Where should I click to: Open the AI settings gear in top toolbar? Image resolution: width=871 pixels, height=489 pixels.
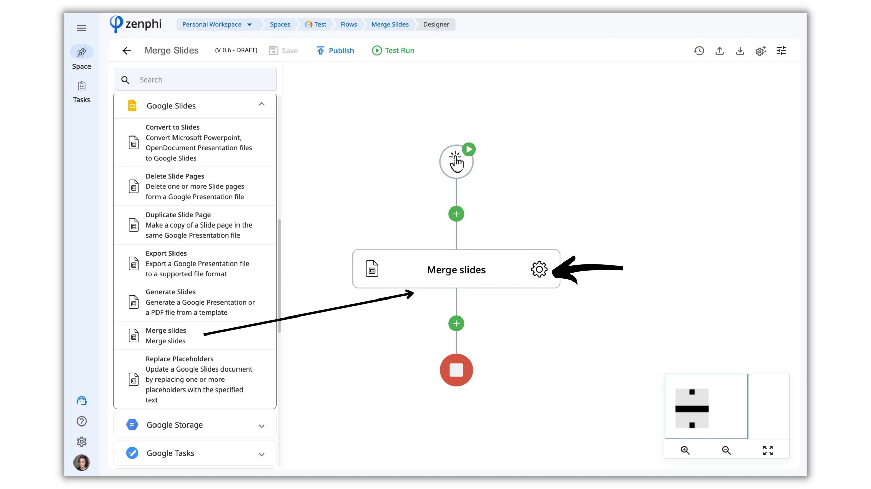tap(761, 50)
